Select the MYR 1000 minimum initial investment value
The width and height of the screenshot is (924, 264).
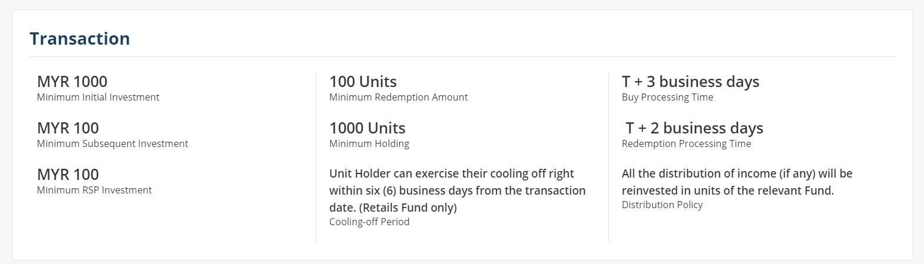coord(72,82)
